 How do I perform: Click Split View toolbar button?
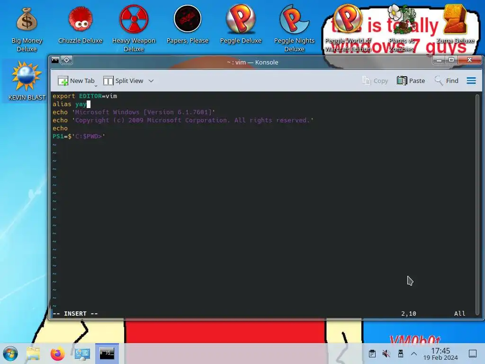(123, 81)
